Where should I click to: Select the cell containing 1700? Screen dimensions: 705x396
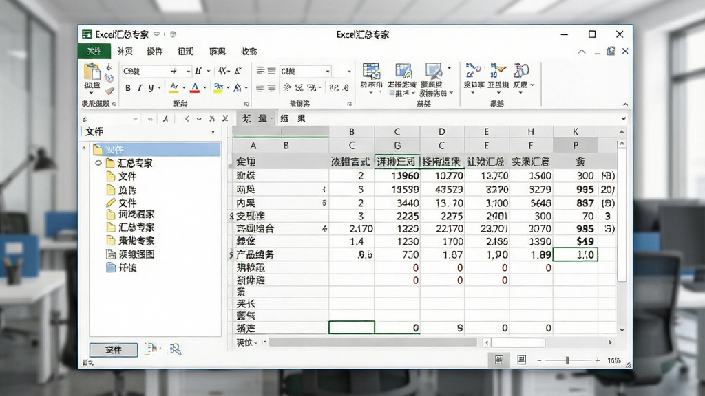442,241
